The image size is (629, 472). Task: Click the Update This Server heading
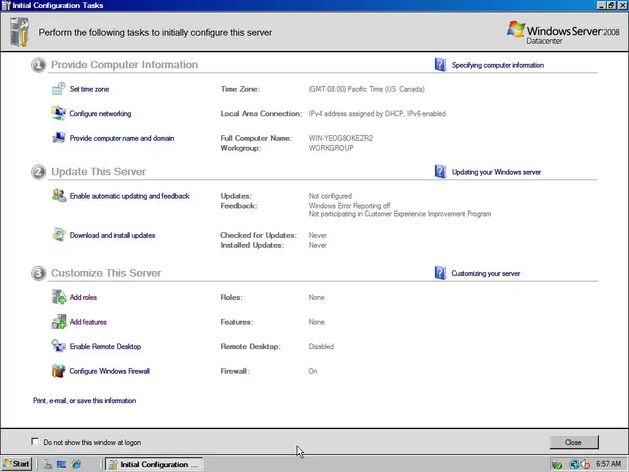[x=99, y=172]
